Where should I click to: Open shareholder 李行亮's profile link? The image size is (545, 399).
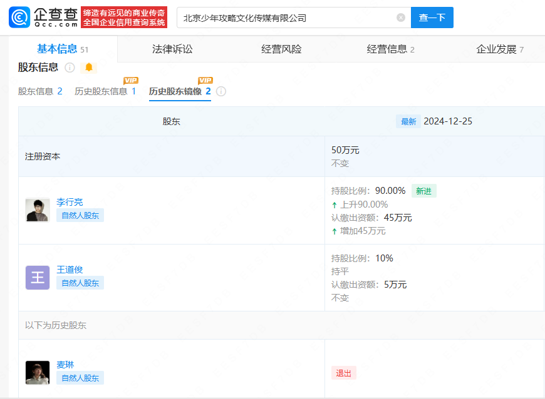(x=70, y=202)
